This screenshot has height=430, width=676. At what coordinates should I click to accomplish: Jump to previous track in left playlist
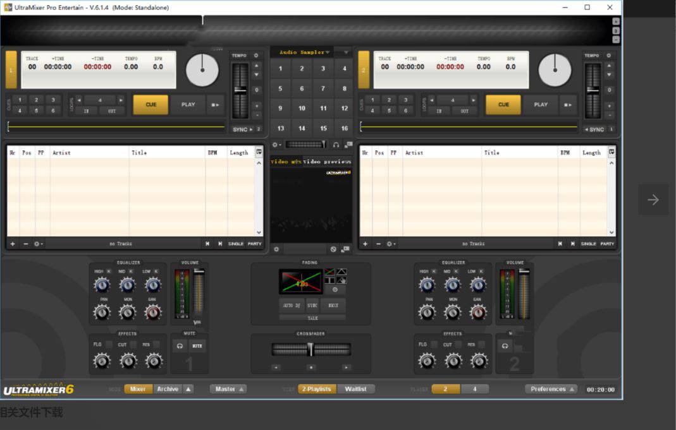point(207,244)
